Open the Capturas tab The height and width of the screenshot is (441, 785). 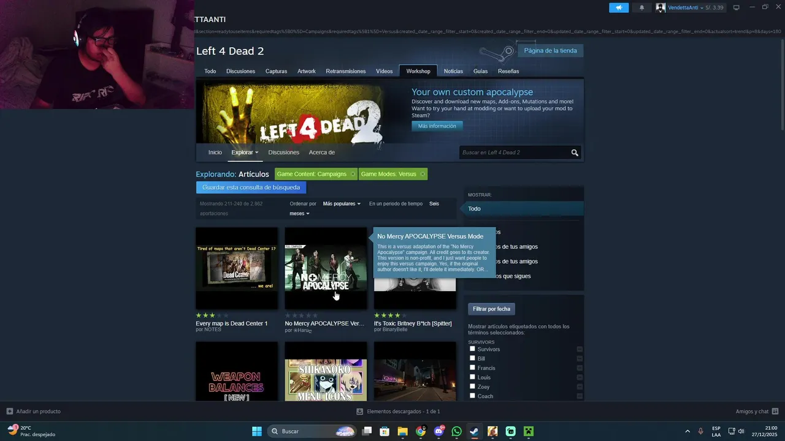tap(276, 71)
